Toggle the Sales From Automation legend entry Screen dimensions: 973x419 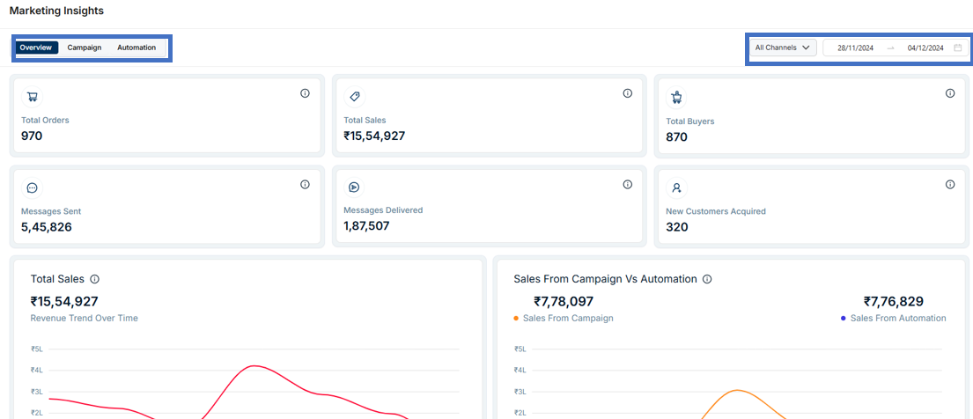coord(894,319)
